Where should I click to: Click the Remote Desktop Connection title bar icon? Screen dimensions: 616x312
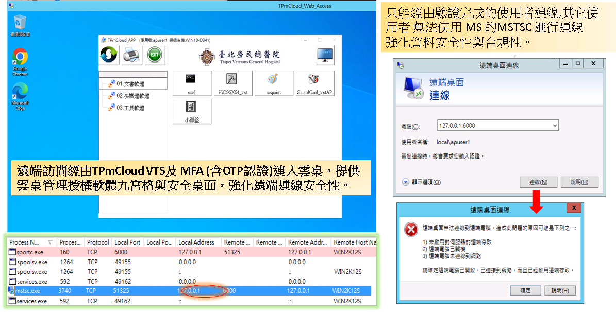[x=401, y=65]
